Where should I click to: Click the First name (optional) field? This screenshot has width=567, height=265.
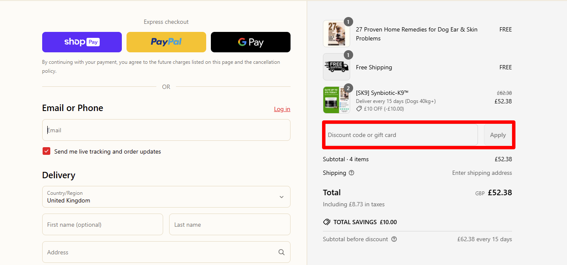pos(103,225)
